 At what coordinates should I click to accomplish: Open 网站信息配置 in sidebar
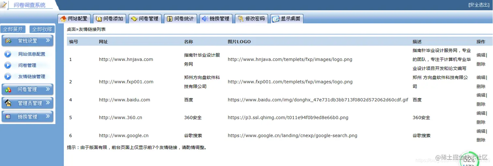tap(32, 54)
